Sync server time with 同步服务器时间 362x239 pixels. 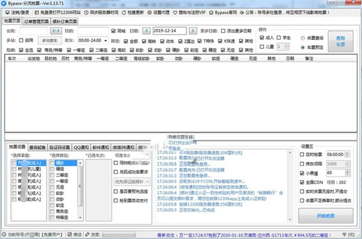point(101,13)
